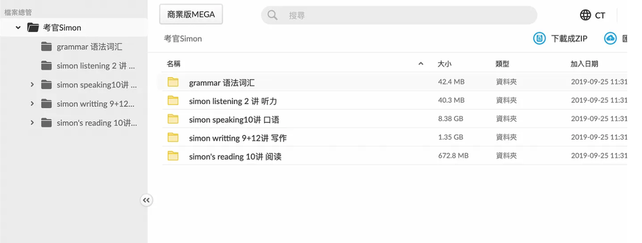Image resolution: width=642 pixels, height=243 pixels.
Task: Click the 檔案總管 sidebar heading
Action: (x=18, y=12)
